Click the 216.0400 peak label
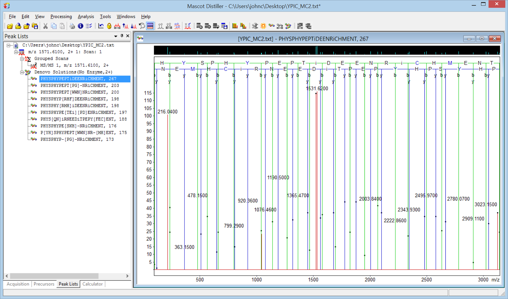The height and width of the screenshot is (299, 508). 167,112
